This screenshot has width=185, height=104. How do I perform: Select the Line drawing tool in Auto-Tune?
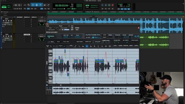(x=75, y=46)
